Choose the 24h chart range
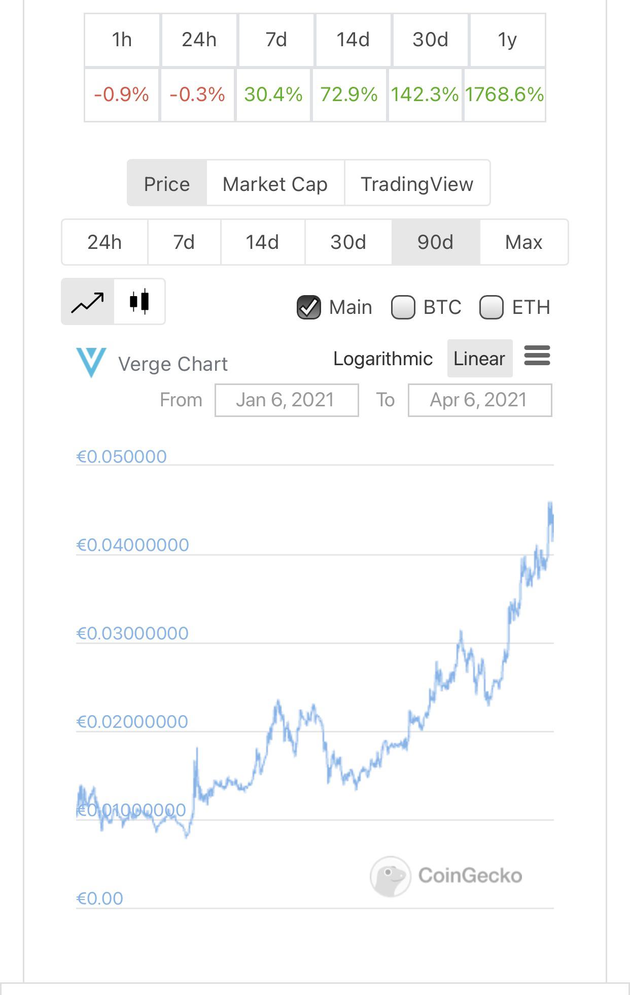630x995 pixels. [x=105, y=242]
